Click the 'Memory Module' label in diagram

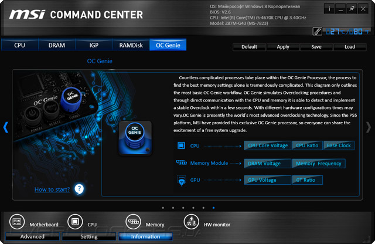click(209, 163)
